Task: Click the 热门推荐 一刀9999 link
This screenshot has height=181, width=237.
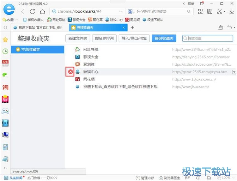Action: click(42, 178)
